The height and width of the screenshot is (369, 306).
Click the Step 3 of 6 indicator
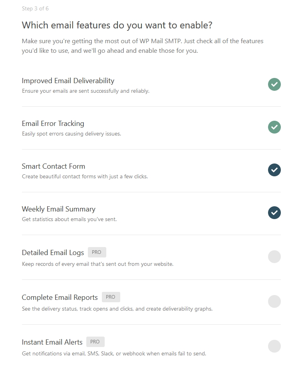point(35,8)
